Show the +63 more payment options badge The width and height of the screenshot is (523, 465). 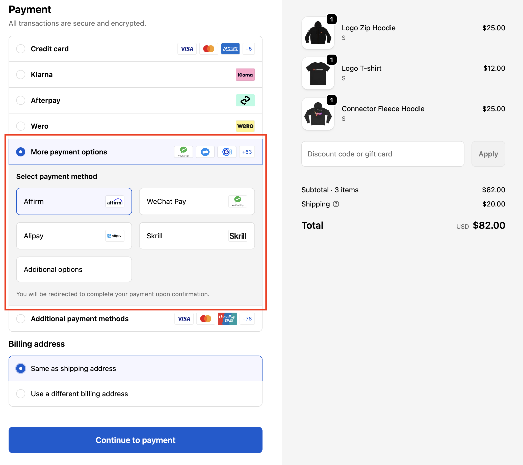pyautogui.click(x=247, y=152)
